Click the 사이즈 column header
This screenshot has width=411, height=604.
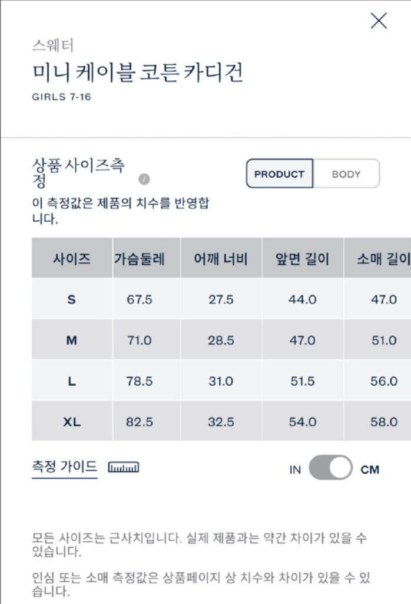click(71, 259)
